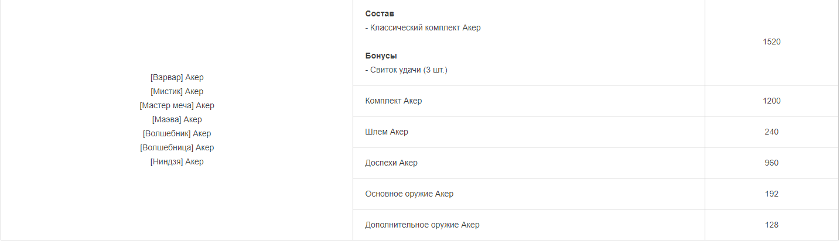Click the [Маэва] Акер class entry
The image size is (840, 241).
(177, 120)
